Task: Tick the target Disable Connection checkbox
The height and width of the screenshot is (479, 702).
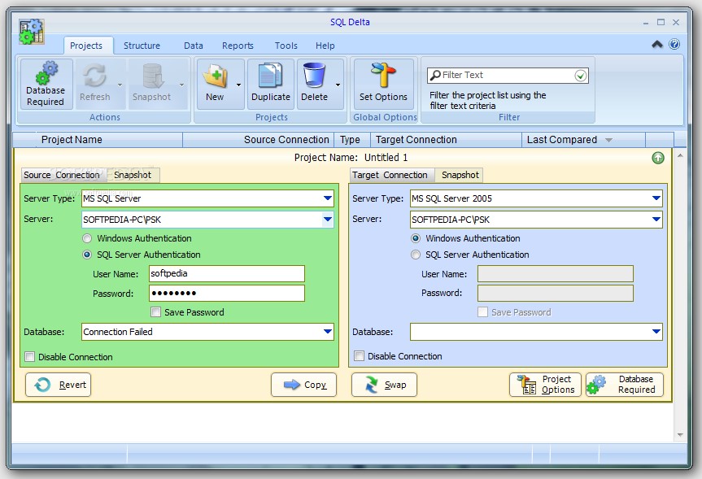Action: pyautogui.click(x=359, y=356)
